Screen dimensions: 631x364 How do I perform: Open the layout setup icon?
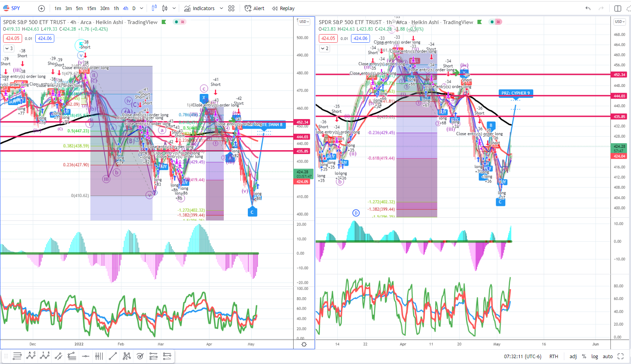click(618, 9)
